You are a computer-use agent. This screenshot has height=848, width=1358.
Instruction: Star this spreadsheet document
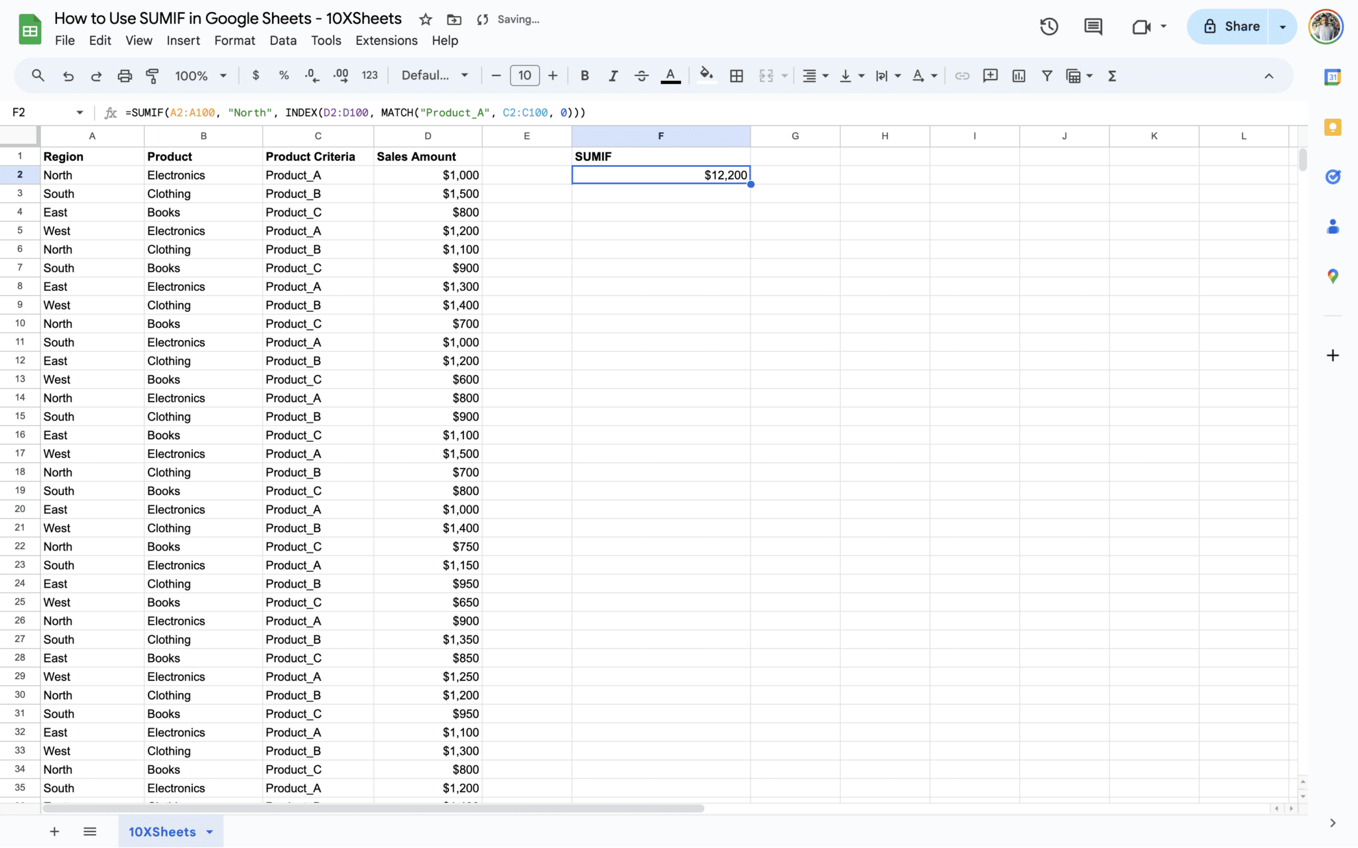(x=426, y=19)
